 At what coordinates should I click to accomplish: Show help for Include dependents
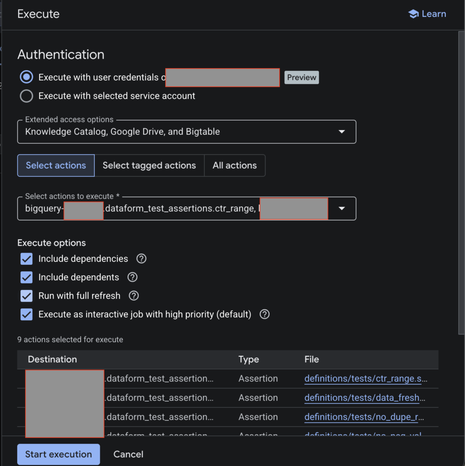(x=133, y=277)
